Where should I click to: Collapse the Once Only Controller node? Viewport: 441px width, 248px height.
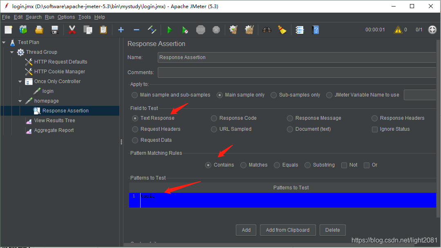point(20,81)
